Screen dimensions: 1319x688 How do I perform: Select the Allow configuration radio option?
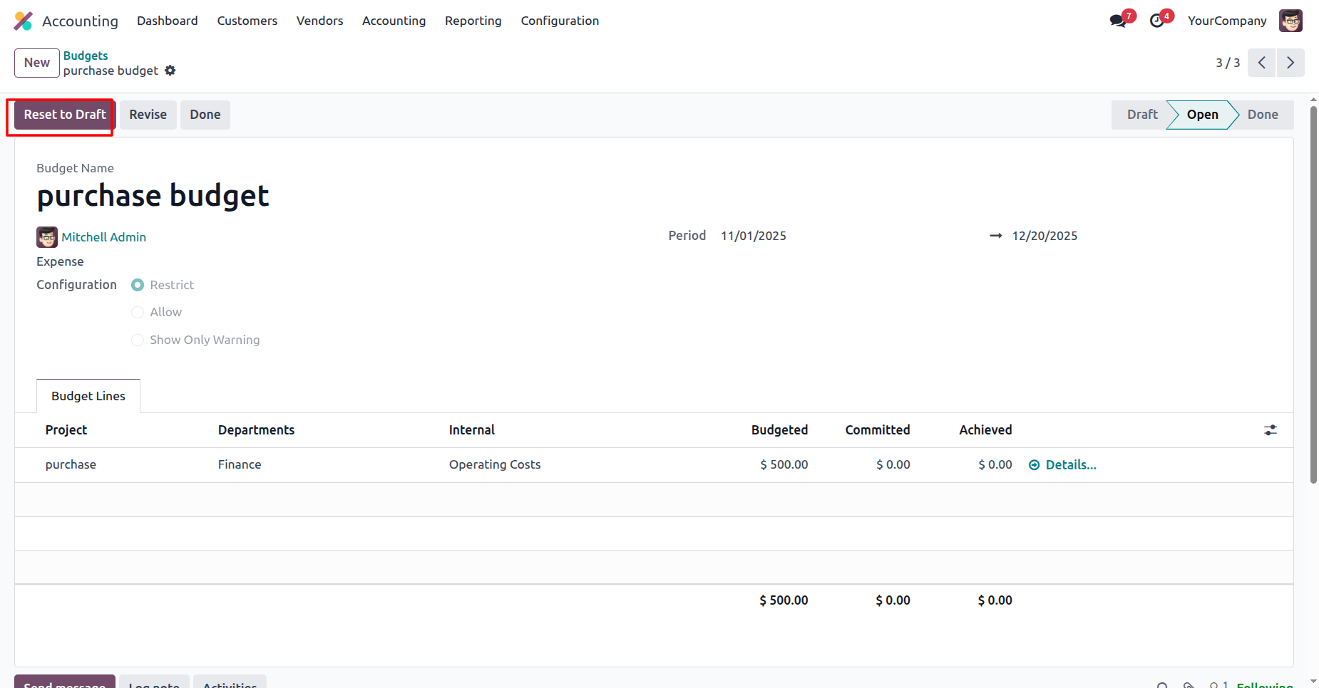tap(138, 312)
